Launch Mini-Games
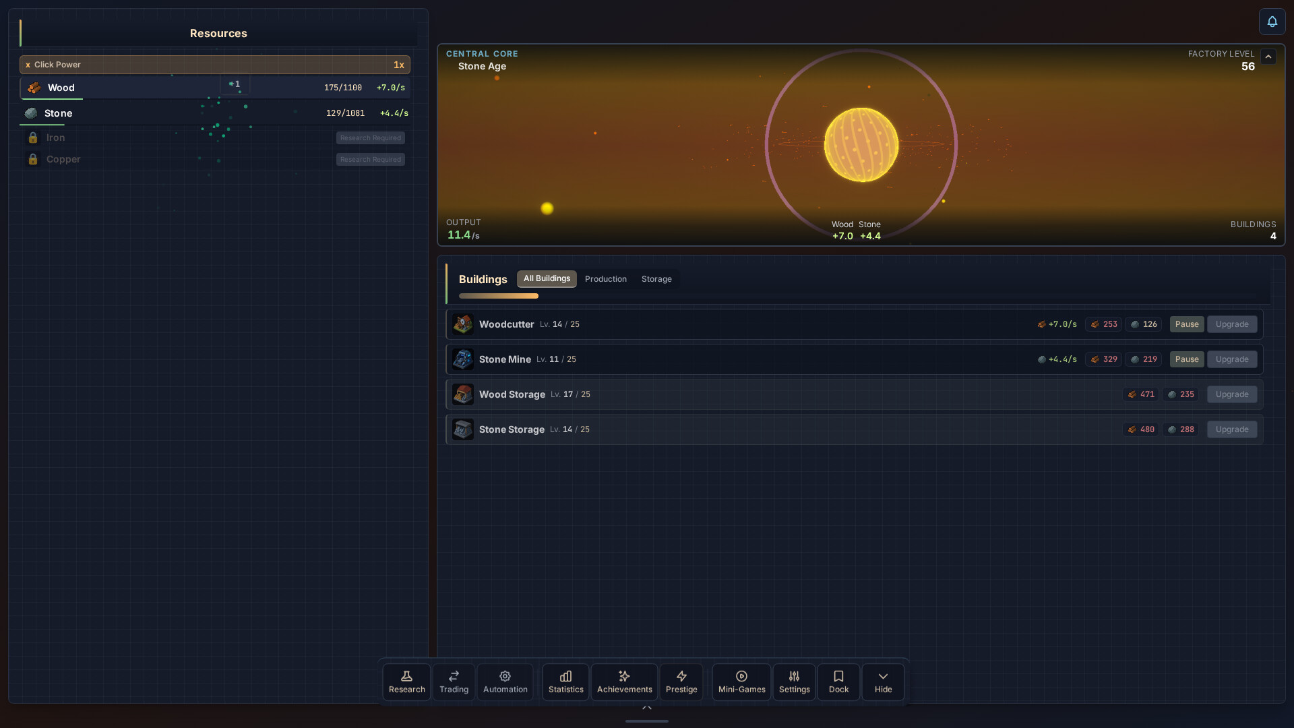Viewport: 1294px width, 728px height. (x=741, y=681)
